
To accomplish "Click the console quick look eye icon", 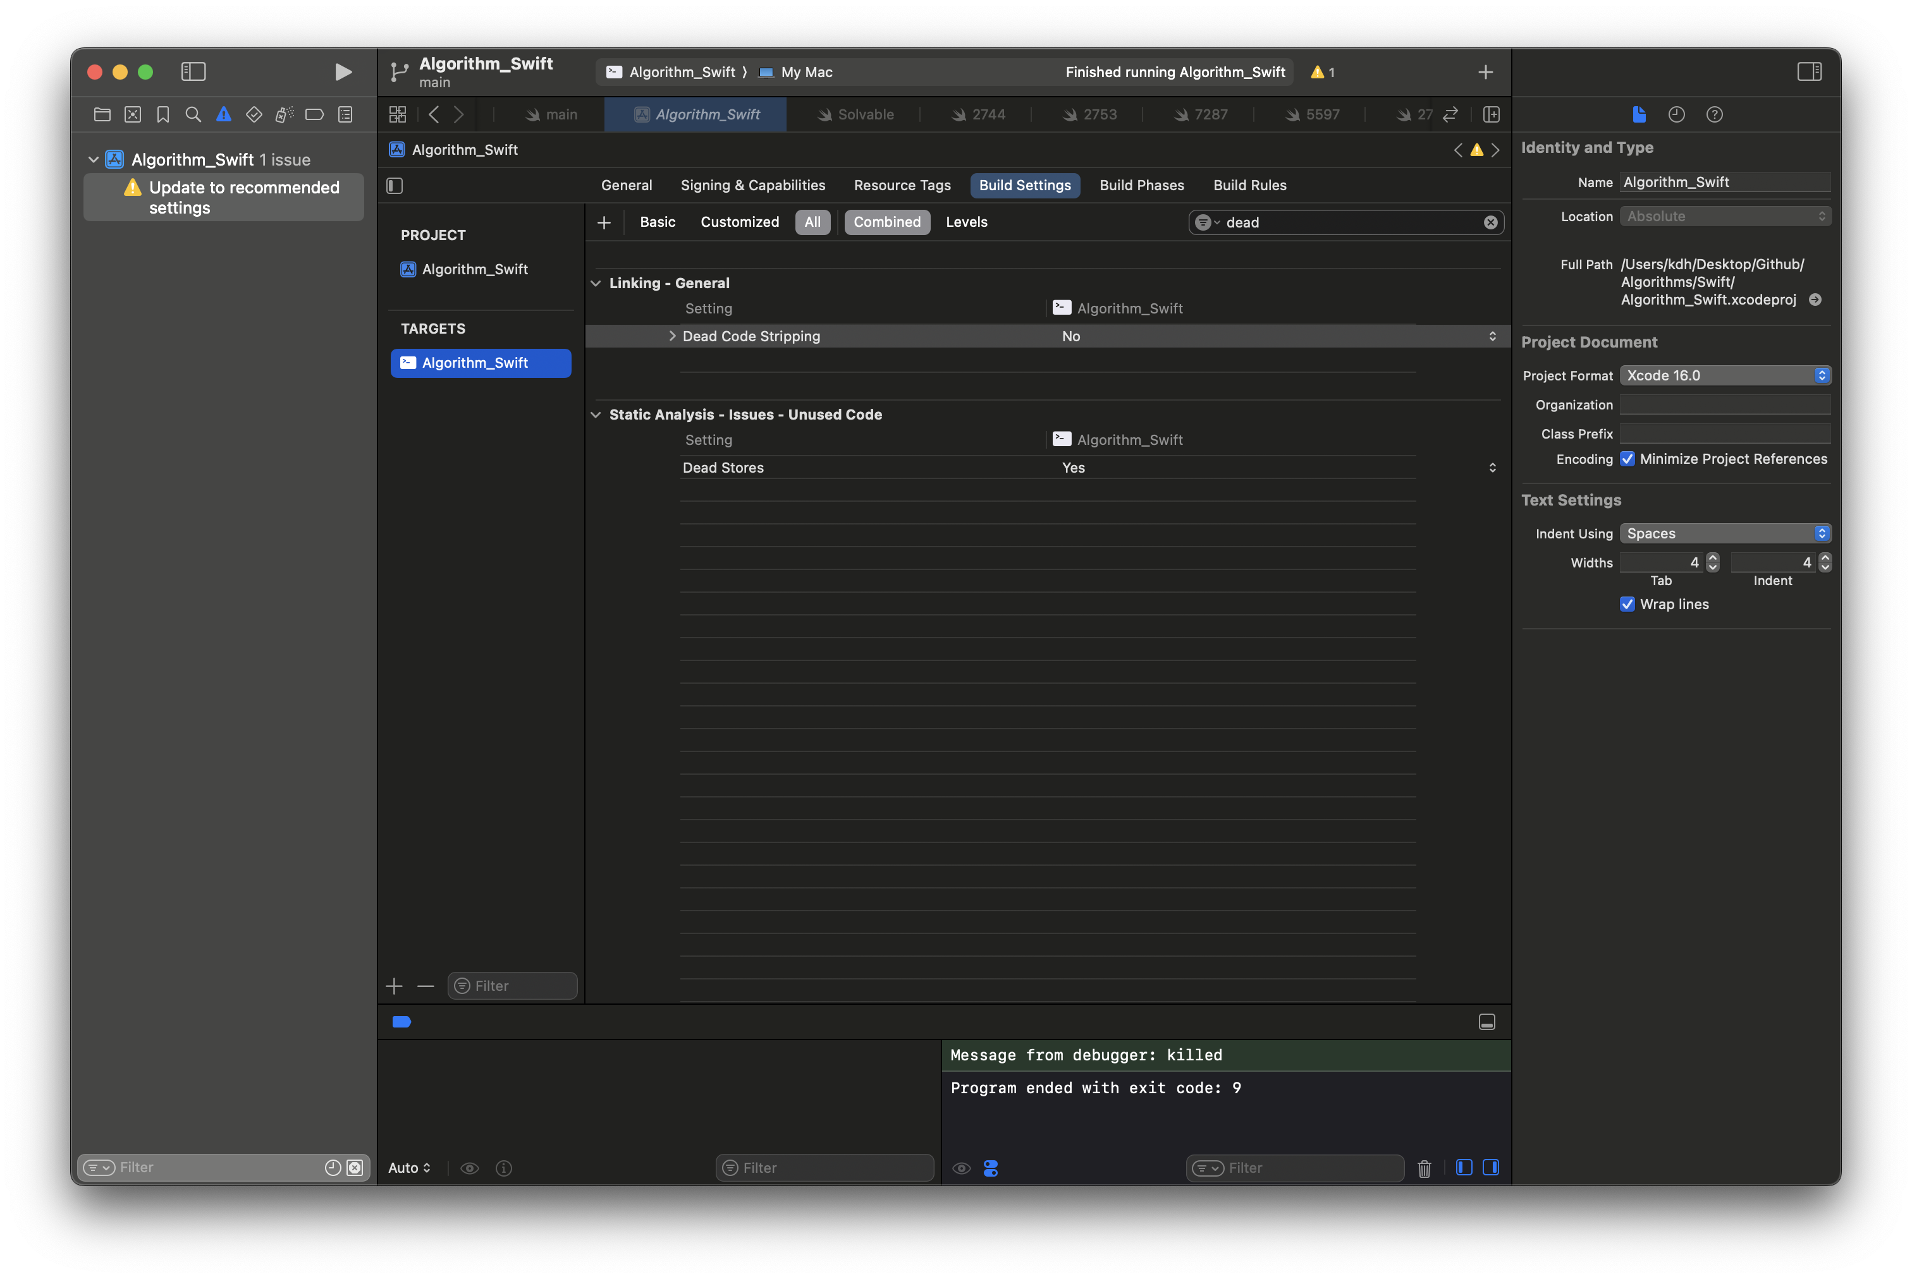I will 961,1168.
